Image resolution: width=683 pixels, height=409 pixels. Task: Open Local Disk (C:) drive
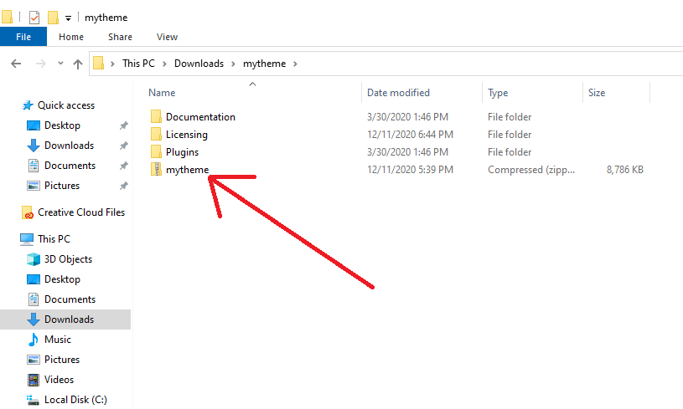pyautogui.click(x=75, y=400)
